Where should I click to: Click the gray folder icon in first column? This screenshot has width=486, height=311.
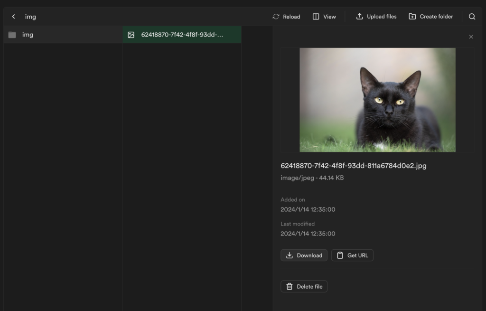[12, 35]
